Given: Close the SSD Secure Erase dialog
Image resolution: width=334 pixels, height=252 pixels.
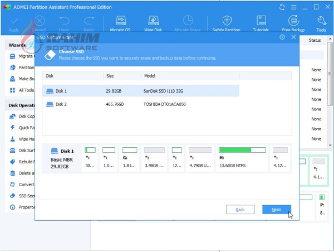Looking at the screenshot, I should [x=293, y=37].
